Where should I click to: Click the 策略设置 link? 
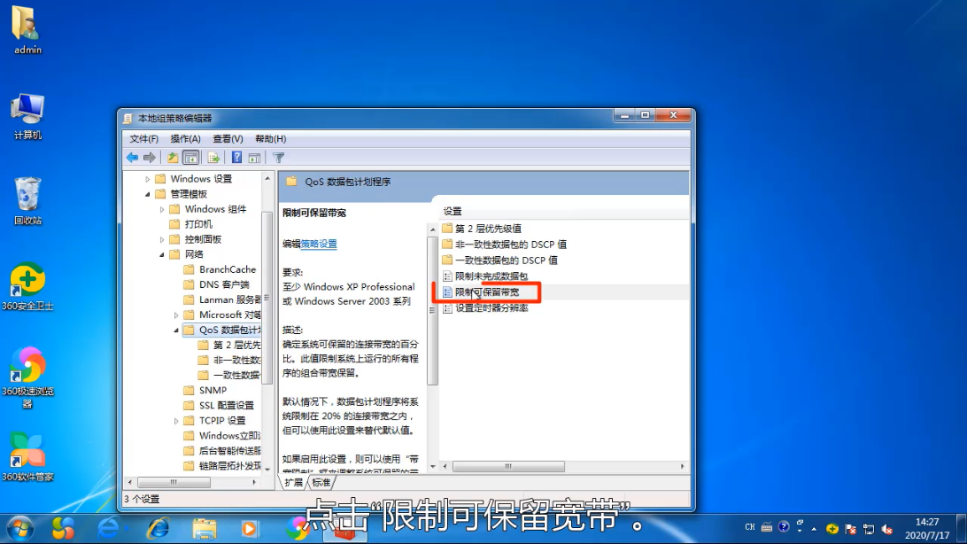coord(319,244)
